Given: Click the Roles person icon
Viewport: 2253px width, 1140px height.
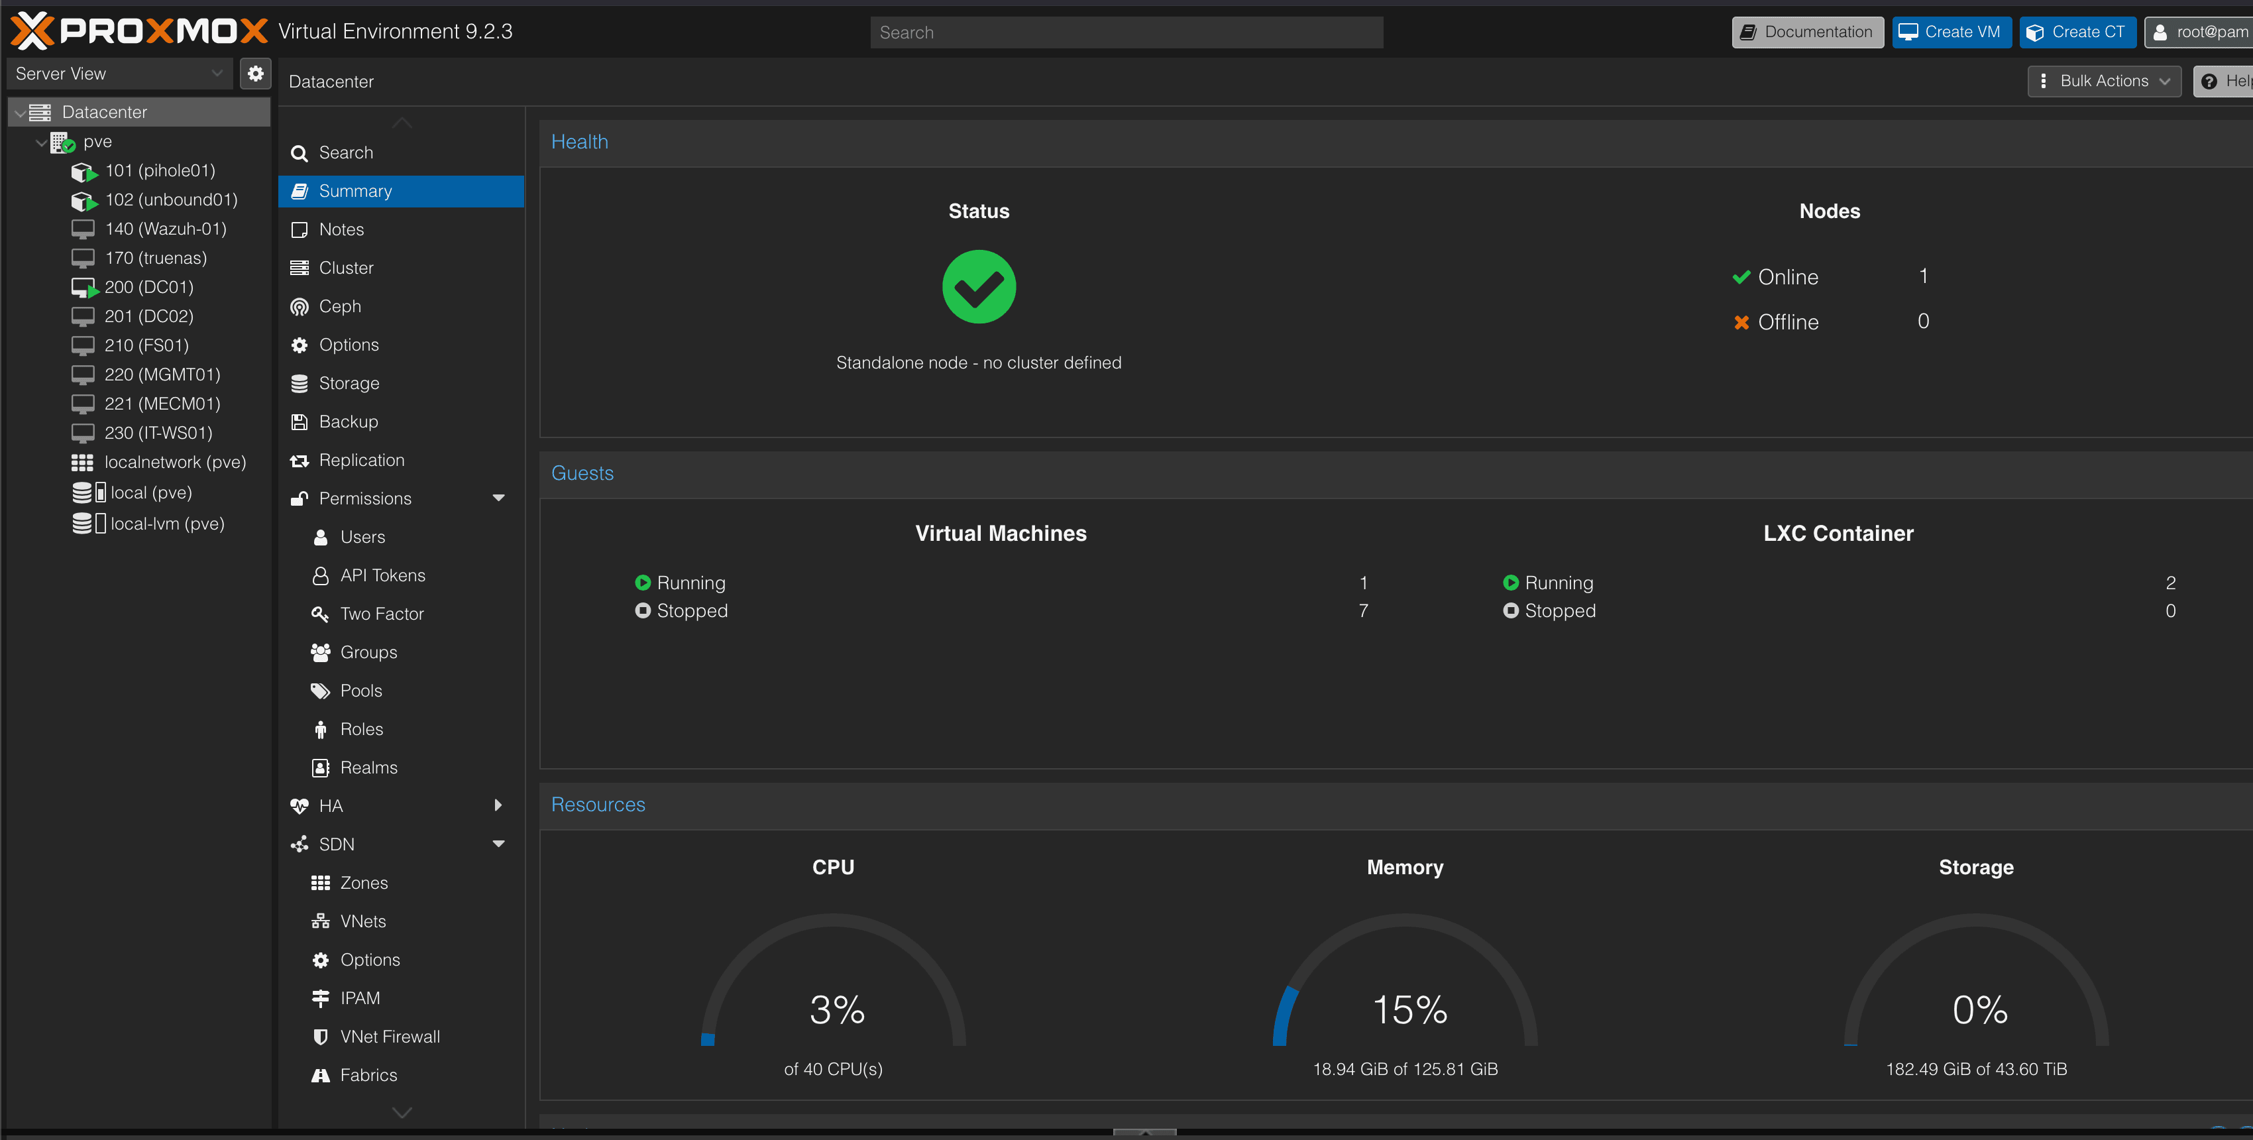Looking at the screenshot, I should (320, 730).
